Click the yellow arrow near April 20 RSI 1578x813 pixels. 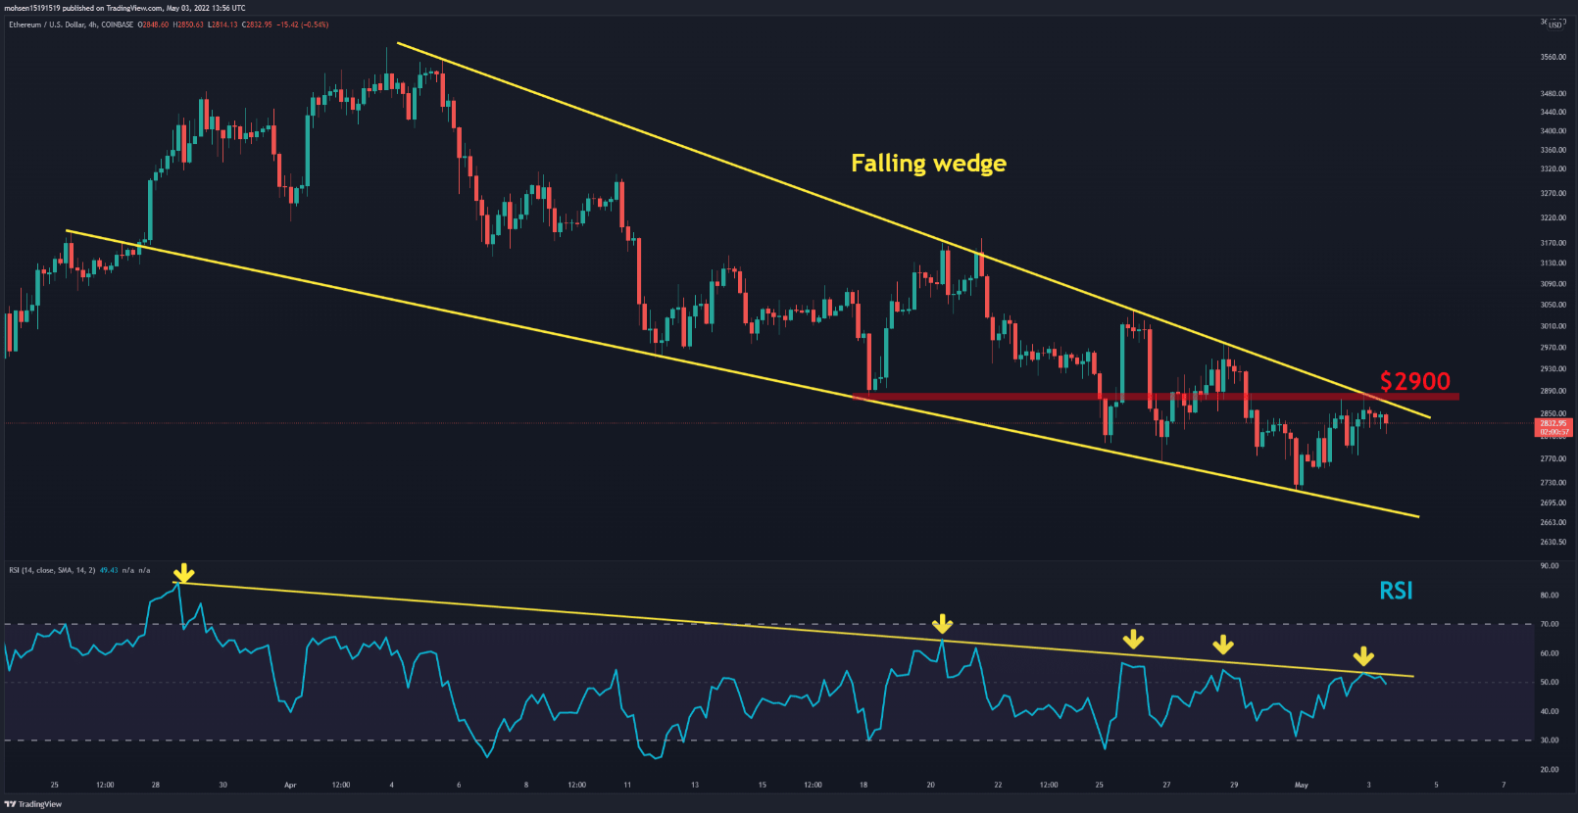[942, 624]
